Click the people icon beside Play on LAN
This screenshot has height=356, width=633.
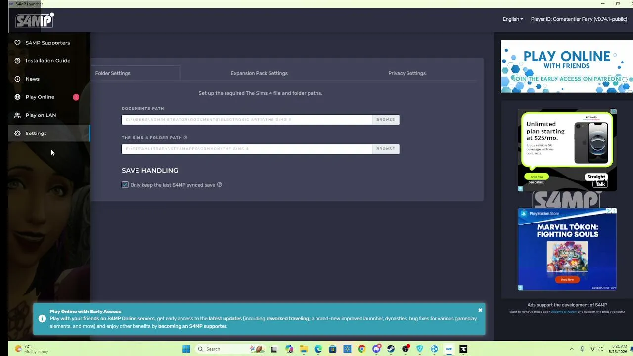pos(17,115)
